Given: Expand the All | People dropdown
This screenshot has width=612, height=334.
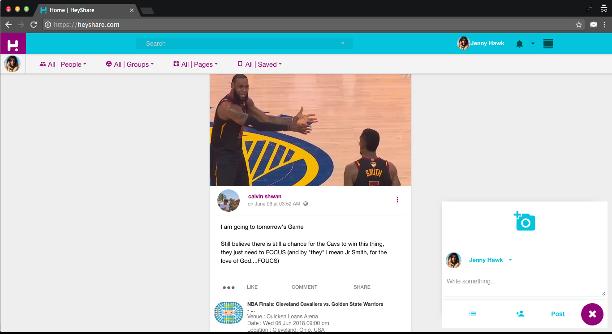Looking at the screenshot, I should [63, 64].
